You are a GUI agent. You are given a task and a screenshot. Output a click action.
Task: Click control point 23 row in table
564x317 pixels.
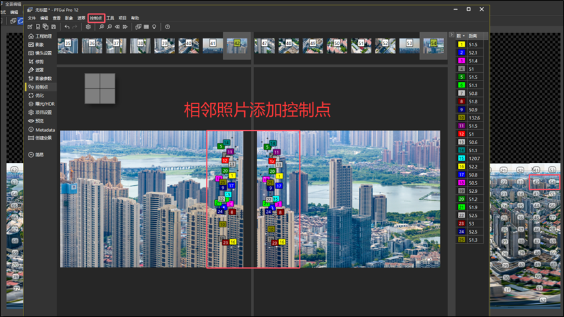point(470,223)
